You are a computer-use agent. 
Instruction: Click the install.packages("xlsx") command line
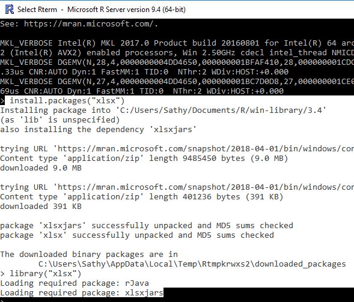tap(67, 101)
